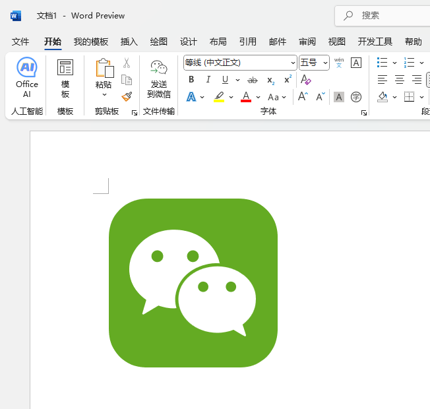Open the 粘贴 paste options arrow

104,95
